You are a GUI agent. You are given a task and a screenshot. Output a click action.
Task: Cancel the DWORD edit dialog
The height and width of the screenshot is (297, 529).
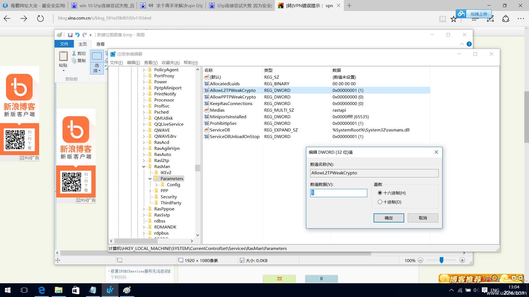(x=423, y=218)
